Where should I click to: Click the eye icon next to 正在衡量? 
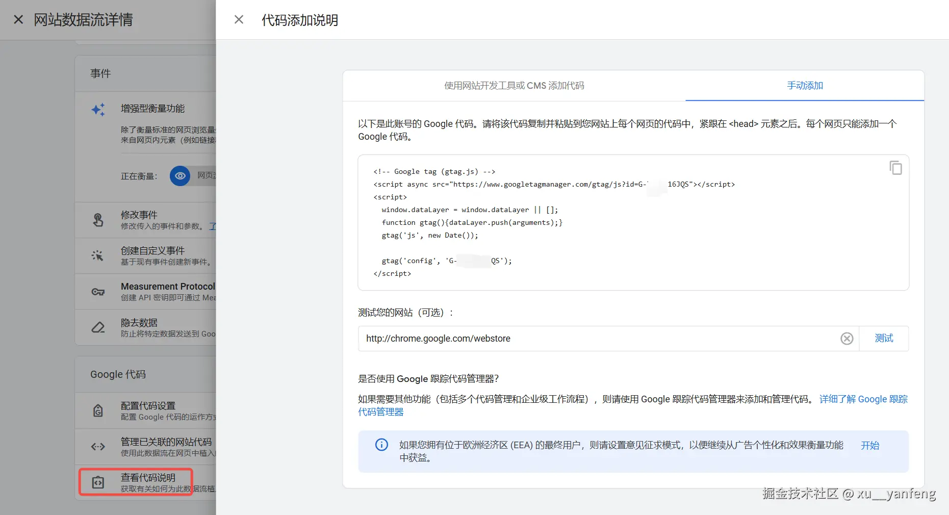[x=180, y=176]
